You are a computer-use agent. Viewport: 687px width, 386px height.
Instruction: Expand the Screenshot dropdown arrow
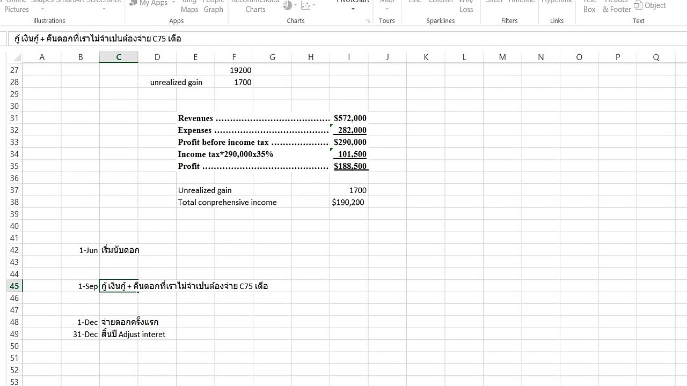coord(105,9)
